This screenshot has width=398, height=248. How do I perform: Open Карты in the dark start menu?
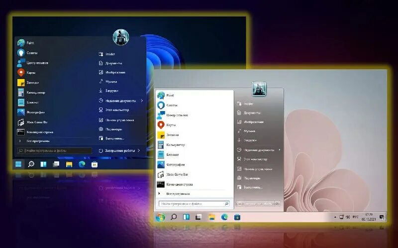(26, 73)
